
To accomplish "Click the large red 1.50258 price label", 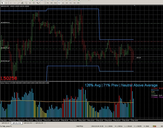I will click(9, 78).
